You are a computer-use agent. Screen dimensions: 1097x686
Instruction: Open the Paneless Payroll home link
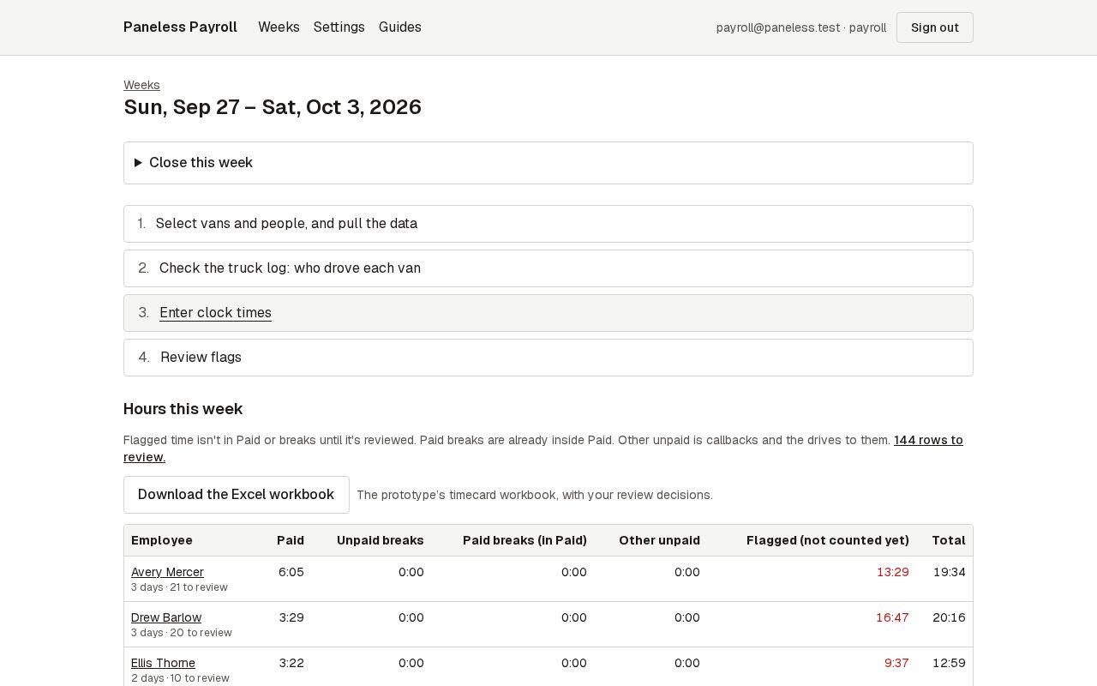click(180, 27)
